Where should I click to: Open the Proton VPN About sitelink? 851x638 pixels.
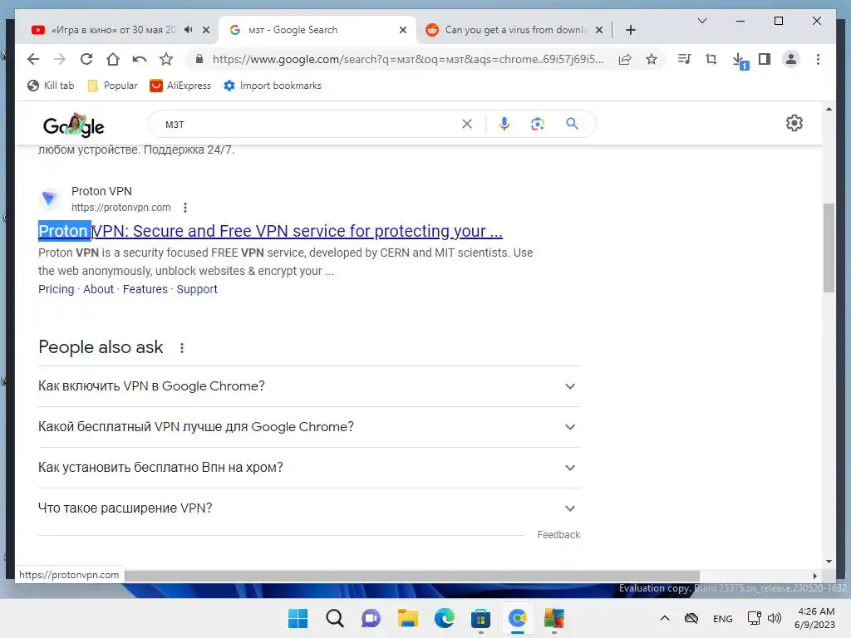[x=98, y=289]
